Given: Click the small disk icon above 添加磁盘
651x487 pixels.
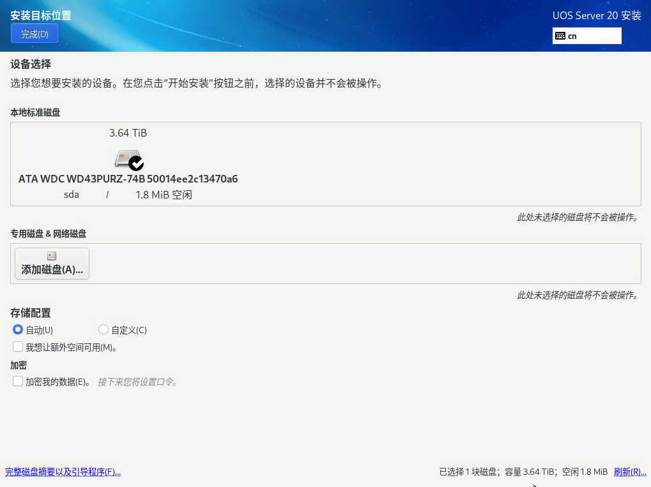Looking at the screenshot, I should [52, 256].
